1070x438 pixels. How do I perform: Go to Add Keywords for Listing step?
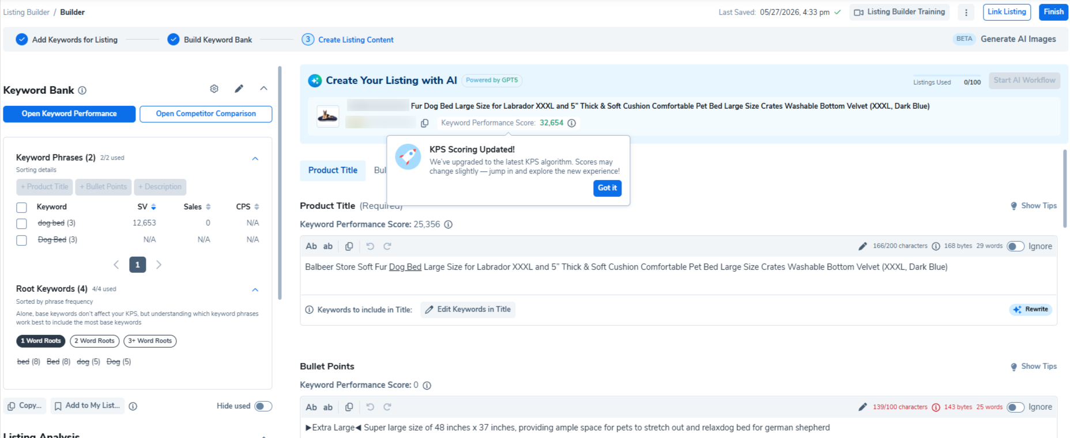(x=67, y=40)
